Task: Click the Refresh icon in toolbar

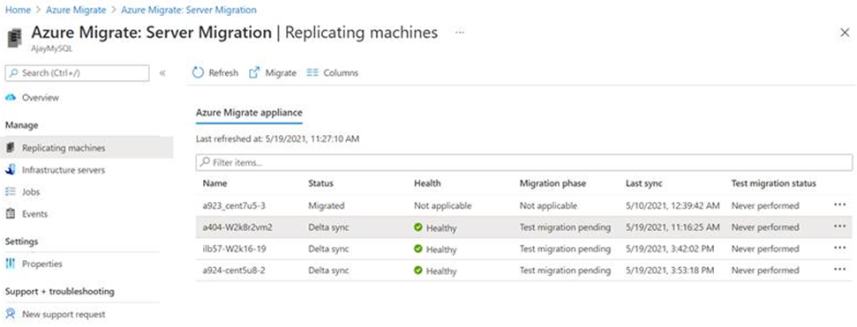Action: 198,72
